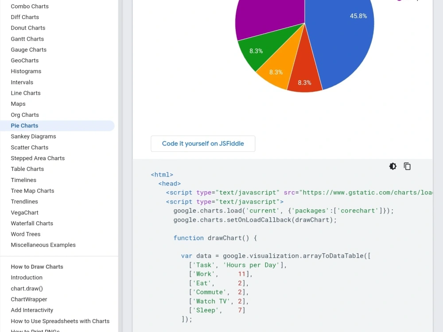Image resolution: width=443 pixels, height=332 pixels.
Task: Select Org Charts
Action: 25,115
